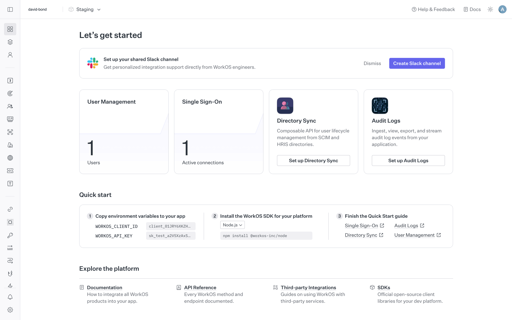This screenshot has height=320, width=512.
Task: Open Audit Logs quick start link
Action: coord(409,226)
